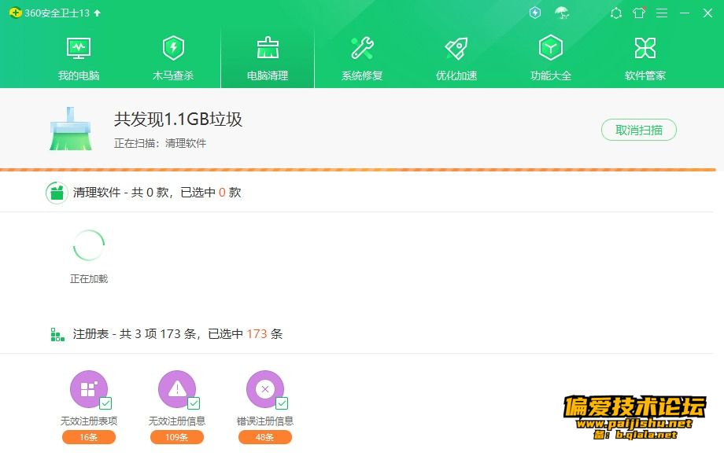The image size is (724, 456).
Task: Click the 360安全卫士13 title text
Action: click(x=57, y=13)
